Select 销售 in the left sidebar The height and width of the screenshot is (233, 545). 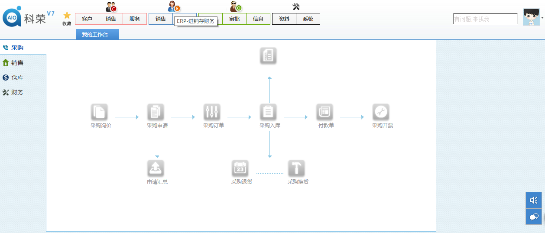[x=23, y=63]
